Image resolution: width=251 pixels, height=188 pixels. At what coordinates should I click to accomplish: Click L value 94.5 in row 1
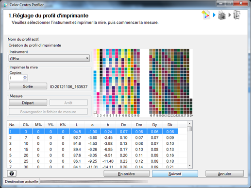coord(77,132)
